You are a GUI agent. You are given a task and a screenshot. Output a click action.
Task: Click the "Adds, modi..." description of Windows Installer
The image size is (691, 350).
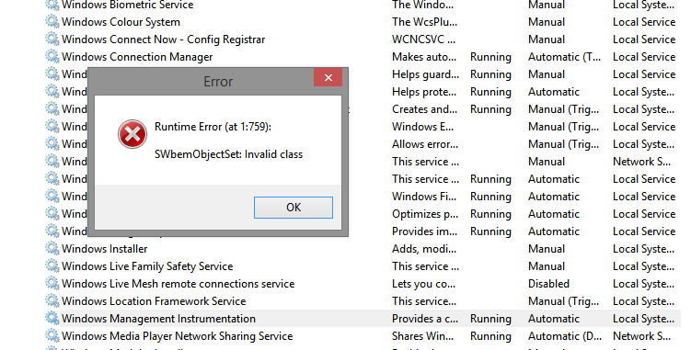424,249
